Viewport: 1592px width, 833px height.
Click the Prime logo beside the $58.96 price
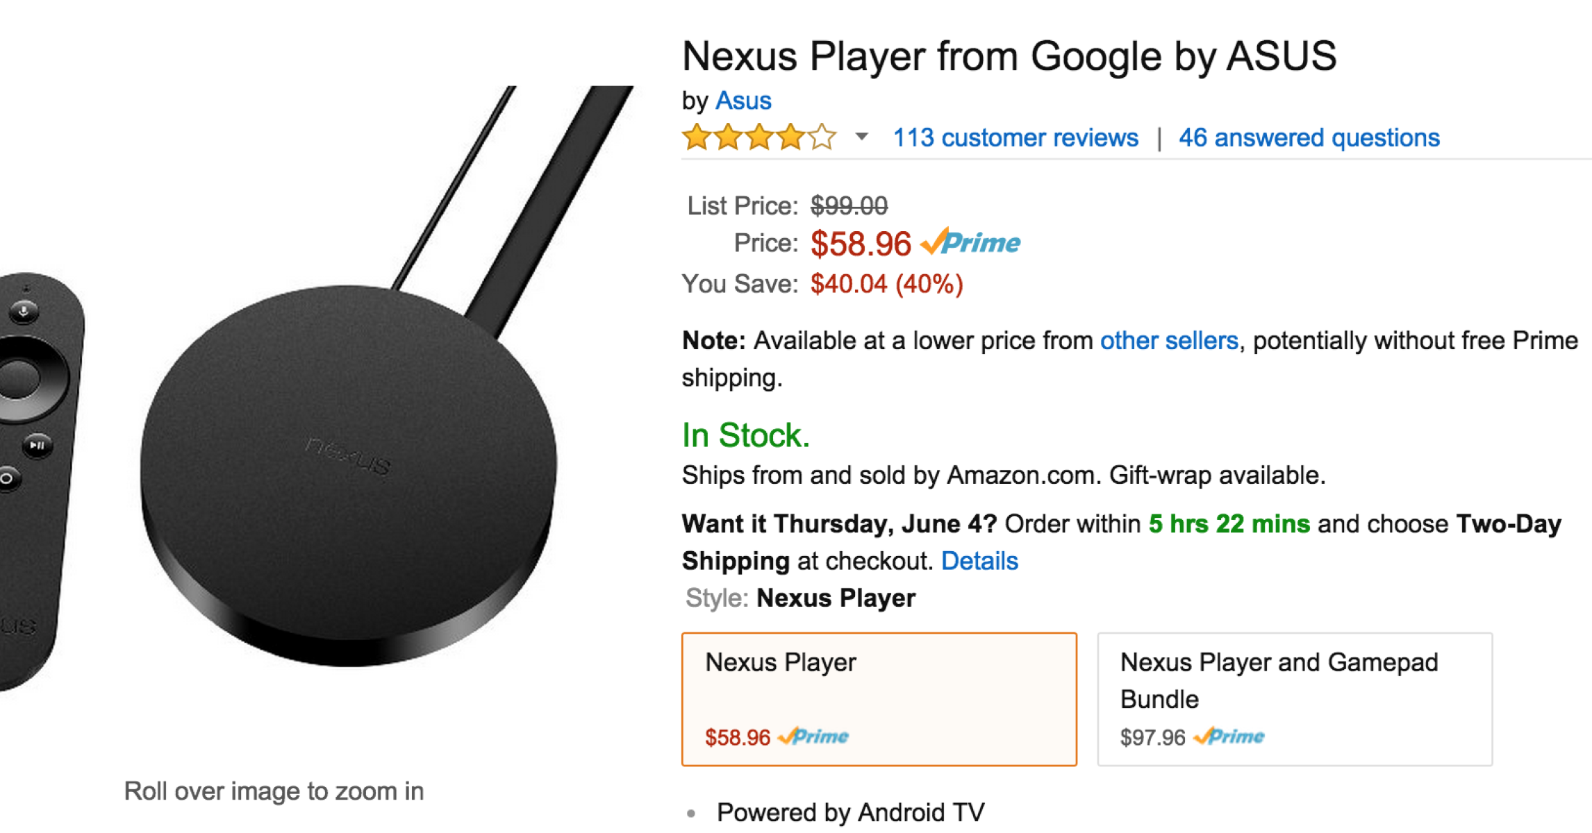(x=971, y=243)
